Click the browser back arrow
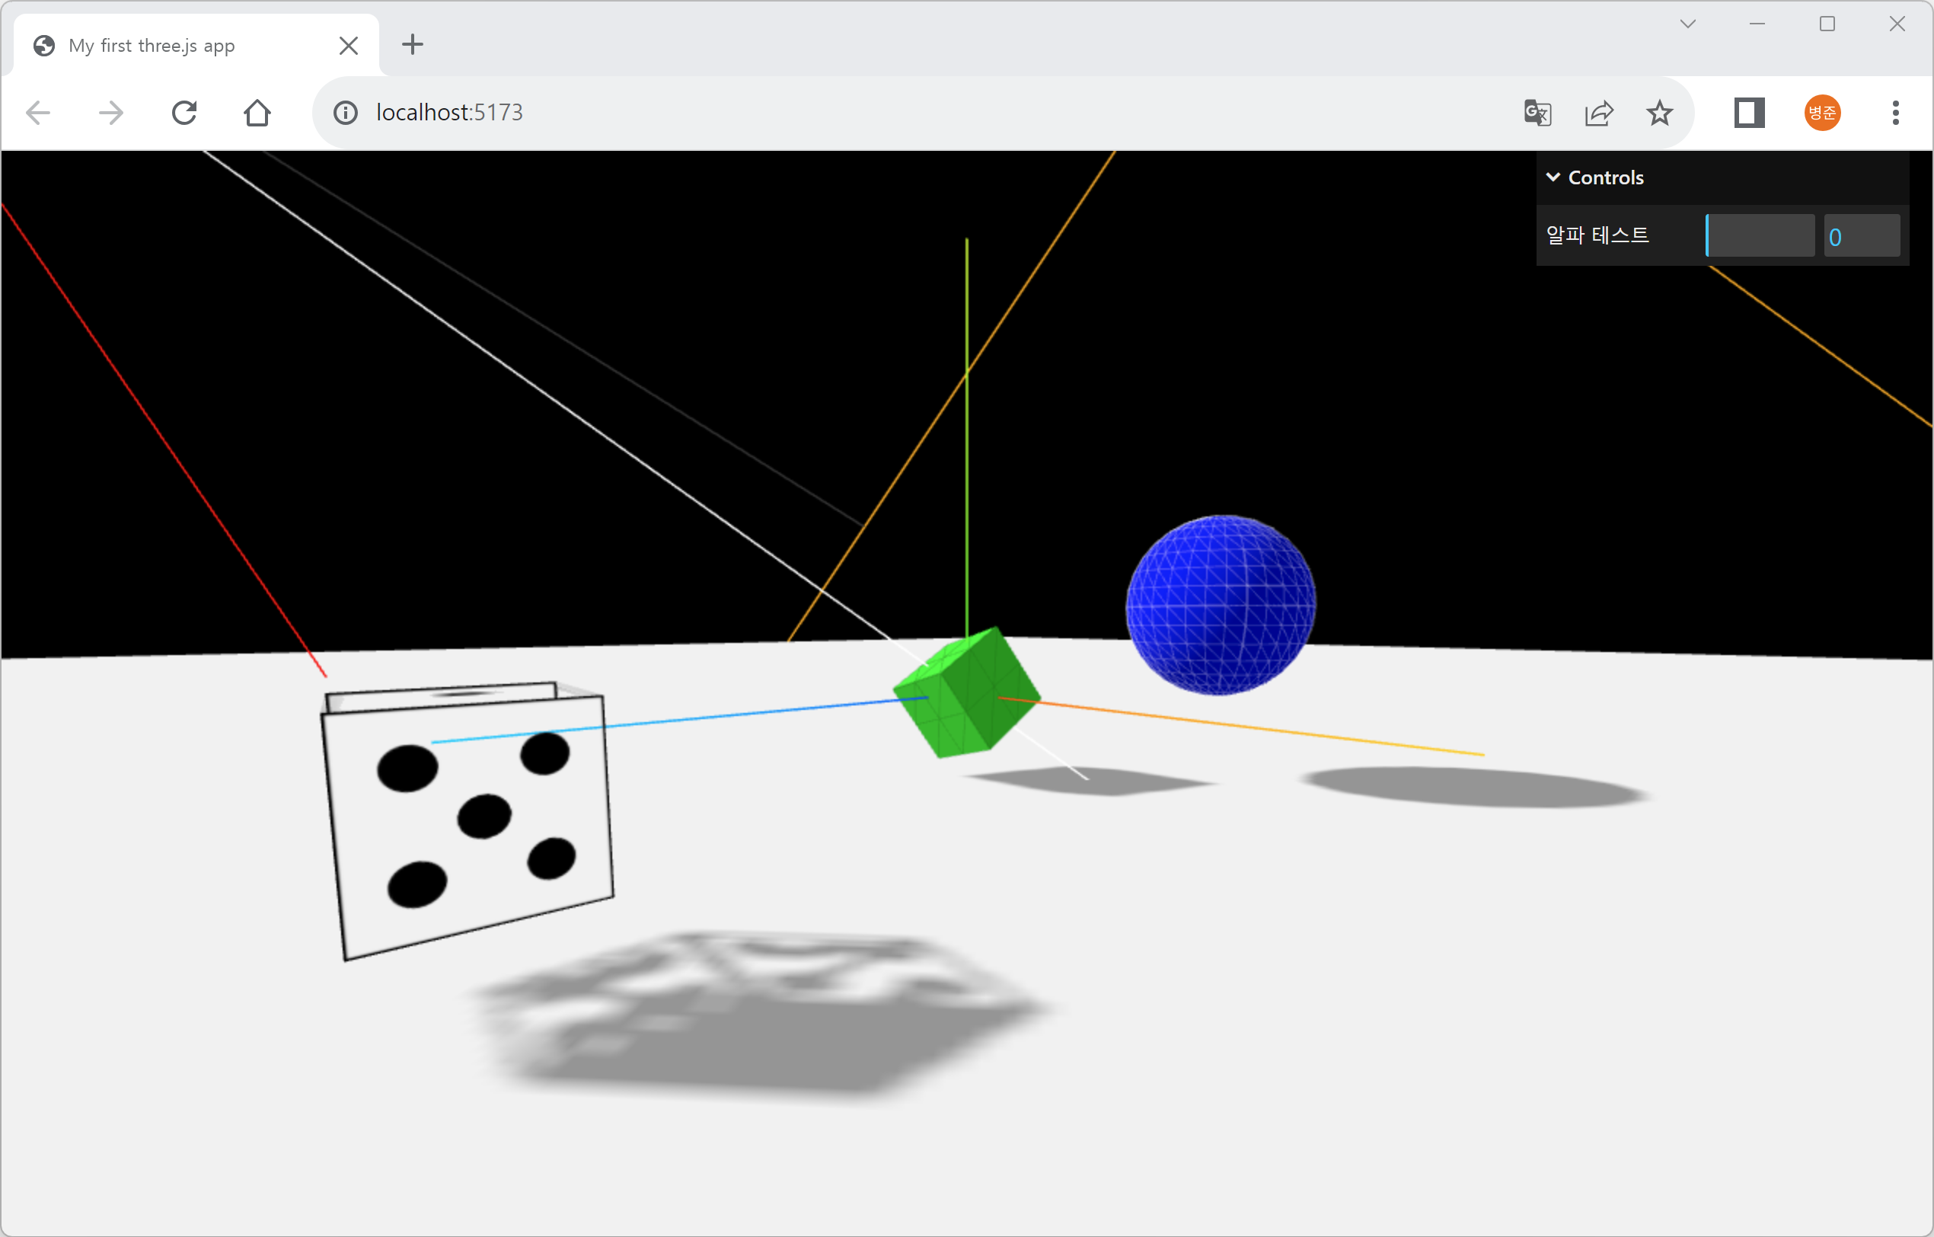The width and height of the screenshot is (1934, 1237). coord(38,113)
